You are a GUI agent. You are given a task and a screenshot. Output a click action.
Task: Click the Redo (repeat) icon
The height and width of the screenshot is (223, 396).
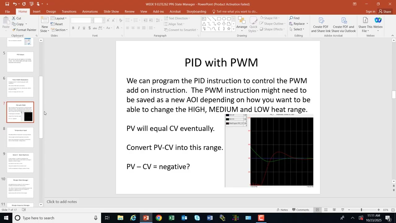coord(24,4)
